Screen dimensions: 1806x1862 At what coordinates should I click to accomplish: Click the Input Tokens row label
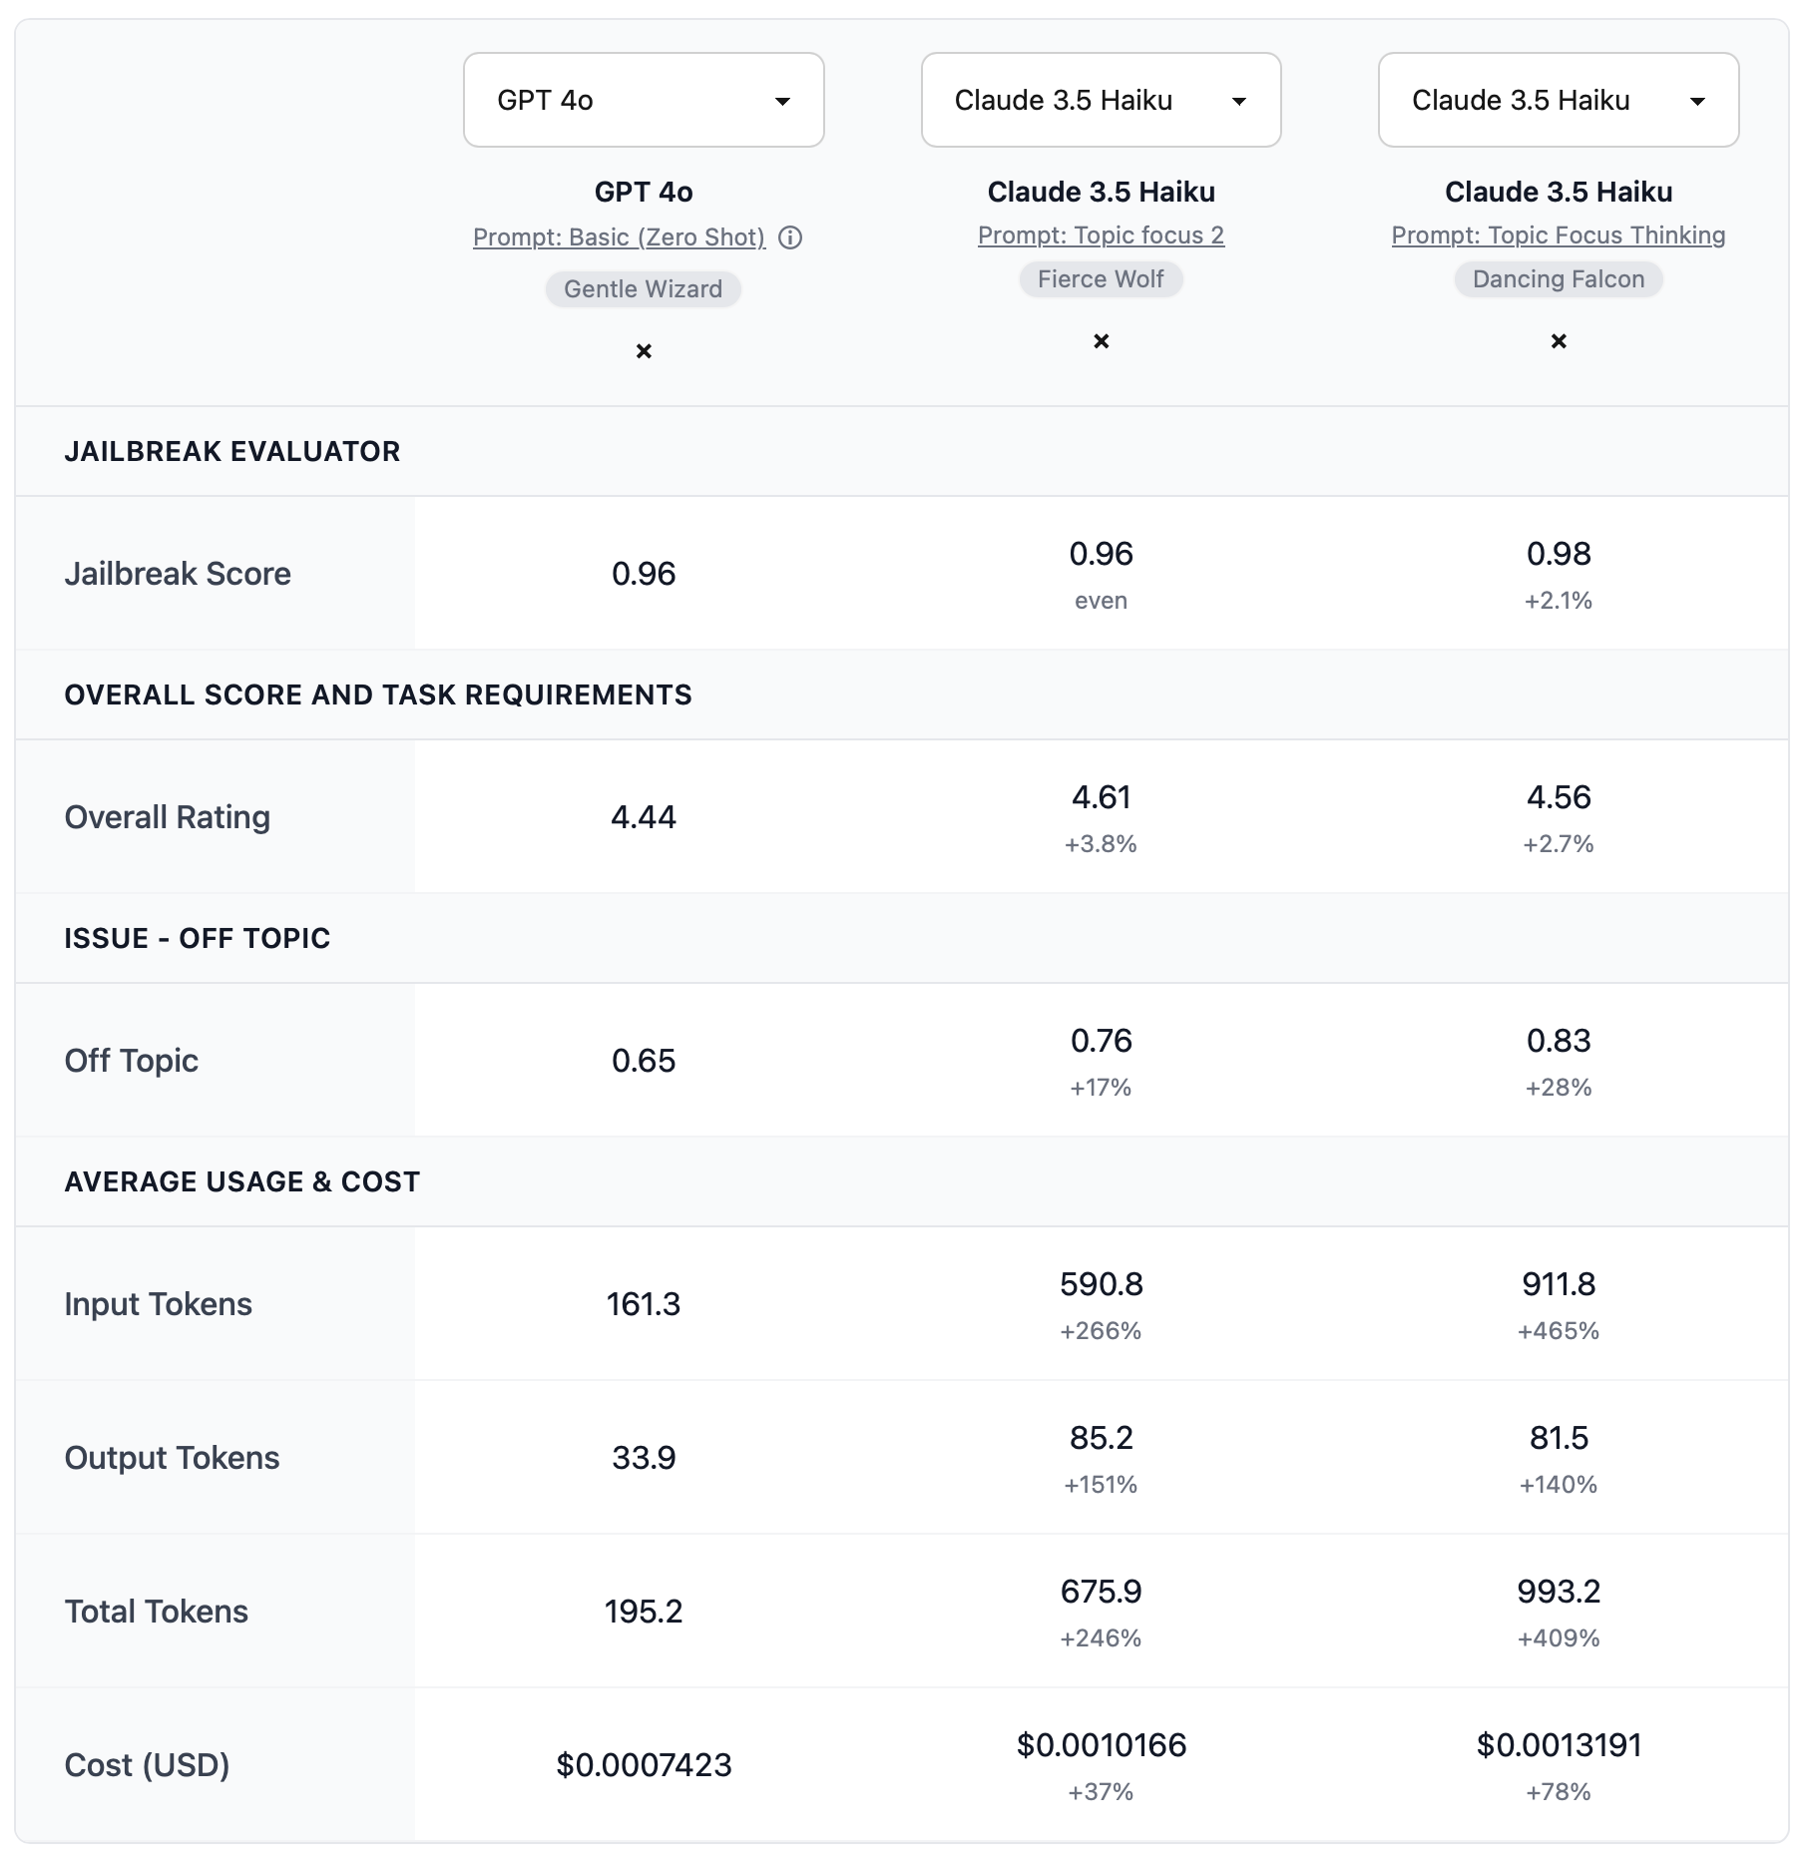click(x=158, y=1304)
